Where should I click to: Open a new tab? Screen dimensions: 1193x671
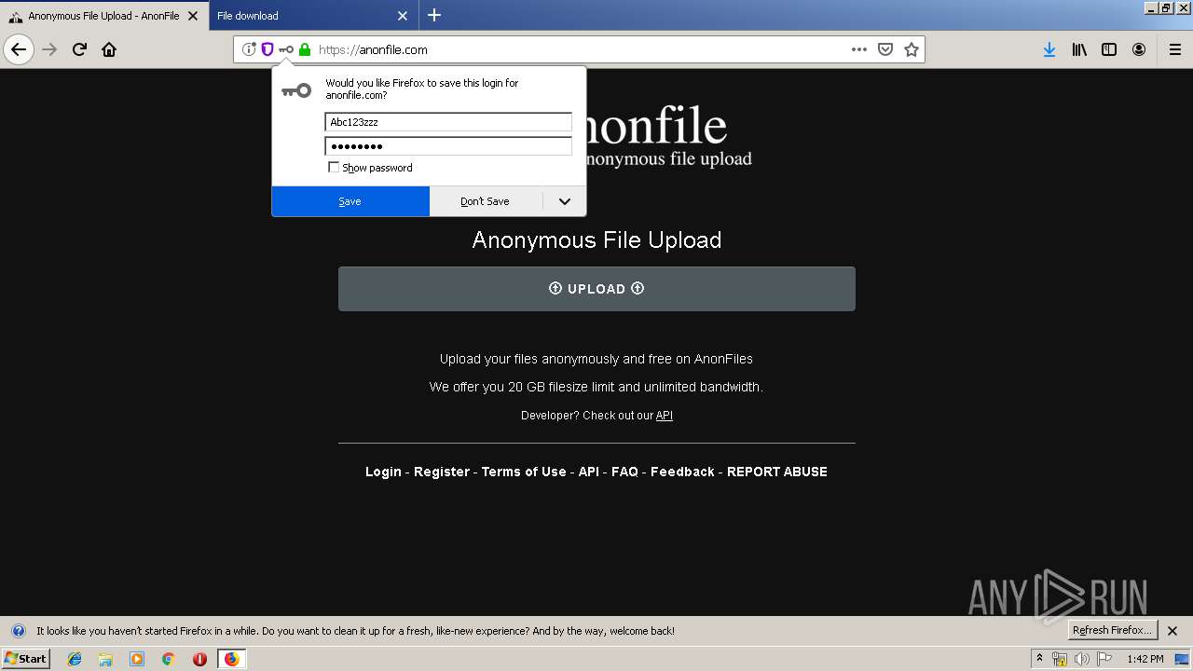tap(434, 15)
